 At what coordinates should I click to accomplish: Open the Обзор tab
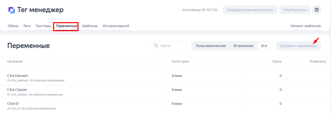pos(13,26)
